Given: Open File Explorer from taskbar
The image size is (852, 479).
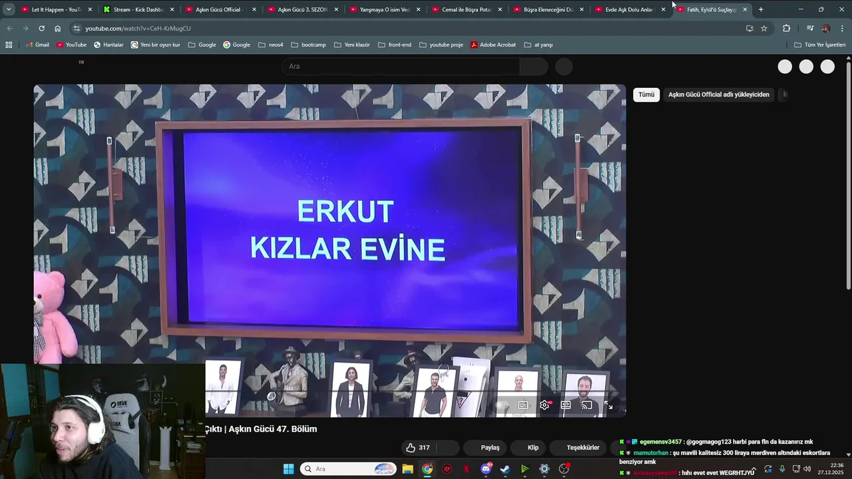Looking at the screenshot, I should click(407, 469).
